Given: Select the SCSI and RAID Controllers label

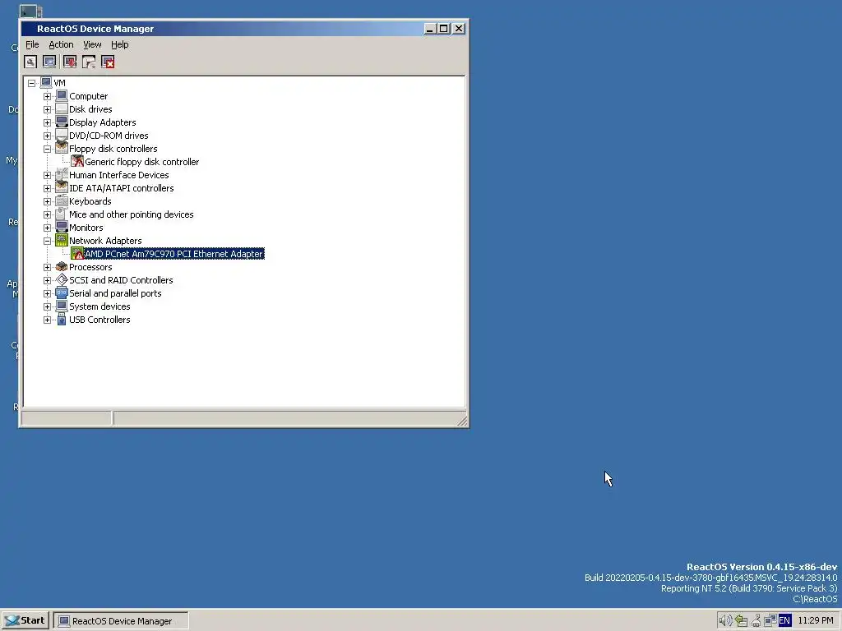Looking at the screenshot, I should pos(121,280).
